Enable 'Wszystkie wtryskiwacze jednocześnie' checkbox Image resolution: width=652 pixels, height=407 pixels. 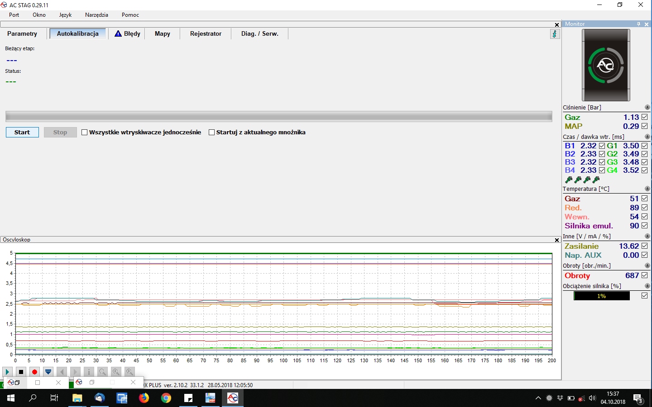point(85,133)
